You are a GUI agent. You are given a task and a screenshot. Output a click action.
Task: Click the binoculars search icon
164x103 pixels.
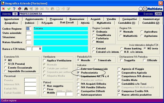pyautogui.click(x=26, y=9)
